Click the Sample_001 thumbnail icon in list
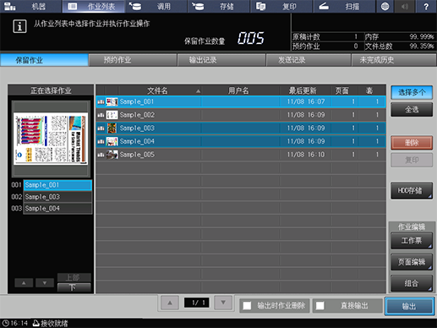This screenshot has height=328, width=437. (x=112, y=101)
